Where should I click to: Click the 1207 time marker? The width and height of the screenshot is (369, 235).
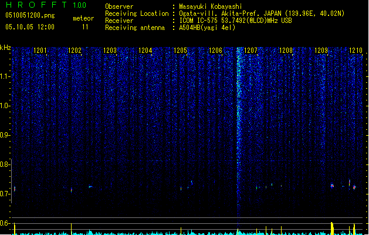(x=250, y=51)
